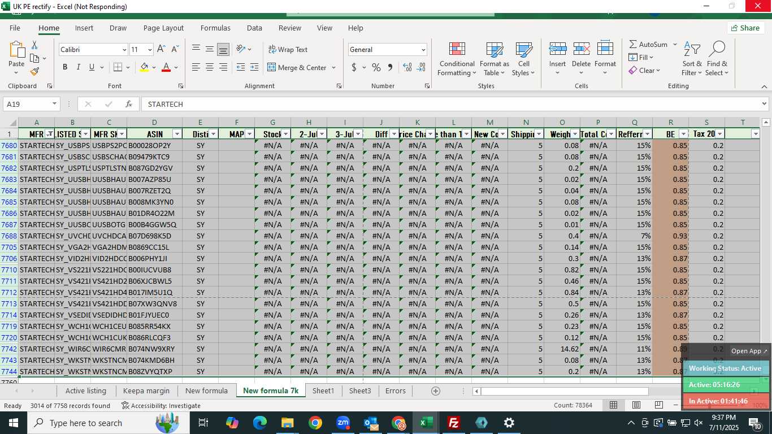Click the Format Painter brush icon
Screen dimensions: 772x434
click(x=34, y=72)
